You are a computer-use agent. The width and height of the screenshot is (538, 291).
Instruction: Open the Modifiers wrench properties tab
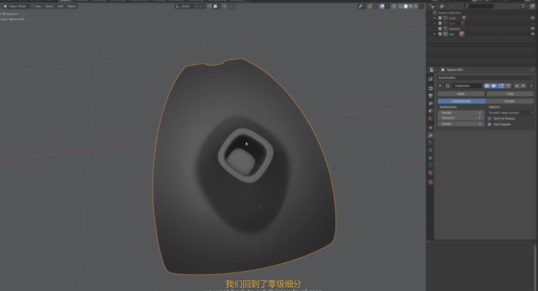pyautogui.click(x=431, y=135)
